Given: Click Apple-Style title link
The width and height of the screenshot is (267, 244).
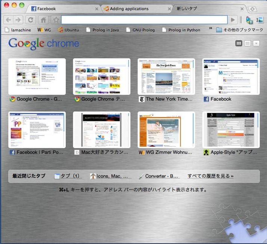Looking at the screenshot, I should [234, 152].
